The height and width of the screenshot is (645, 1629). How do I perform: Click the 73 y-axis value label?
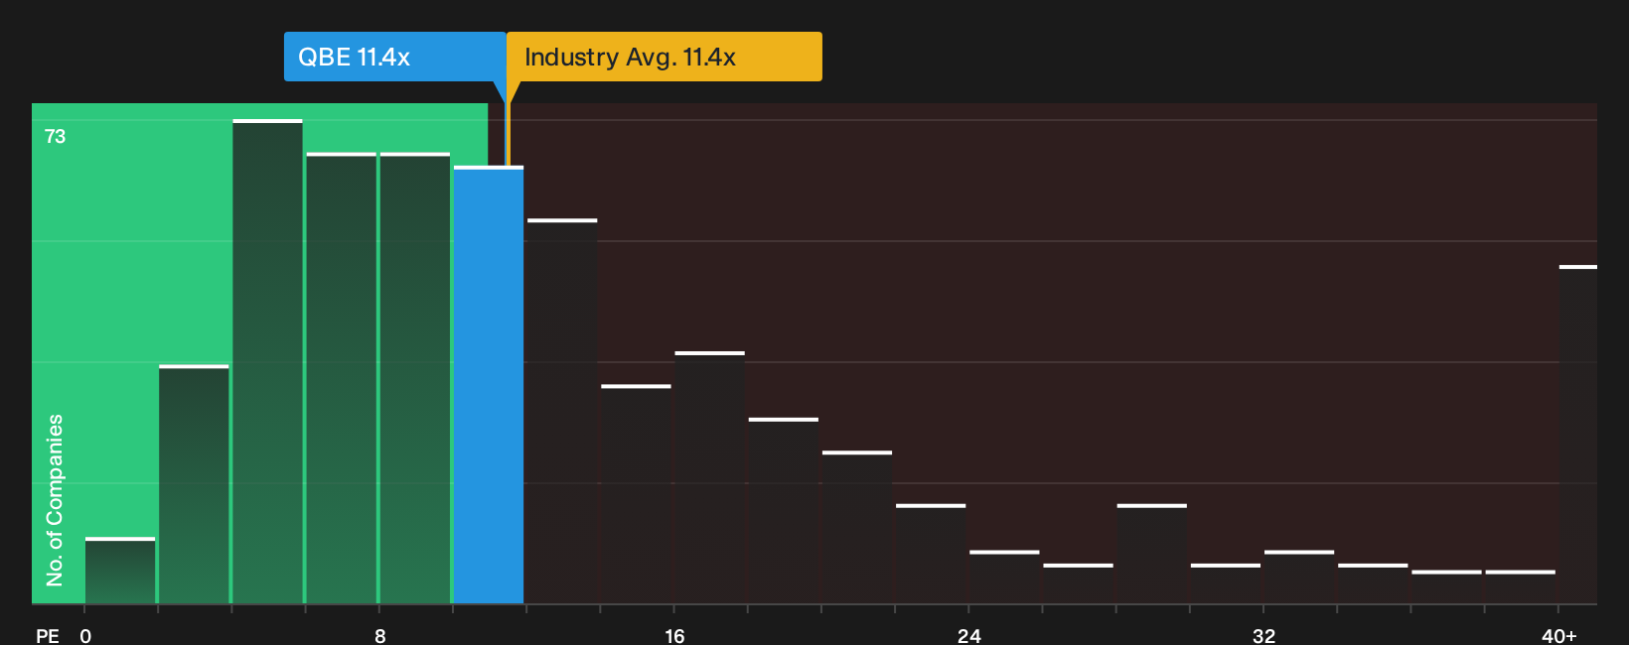(x=56, y=136)
